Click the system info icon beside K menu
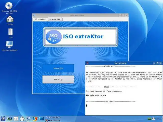 10,119
